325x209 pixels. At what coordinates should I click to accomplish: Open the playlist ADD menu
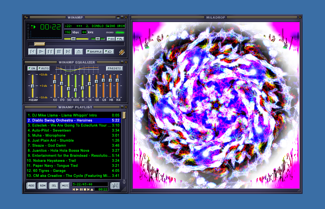[x=31, y=185]
